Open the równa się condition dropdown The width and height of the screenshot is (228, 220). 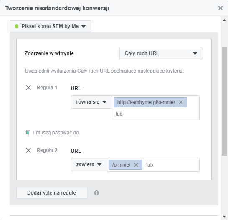pos(91,102)
